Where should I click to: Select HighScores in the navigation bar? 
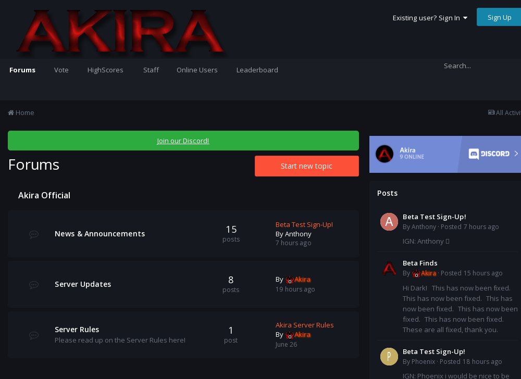pos(105,70)
